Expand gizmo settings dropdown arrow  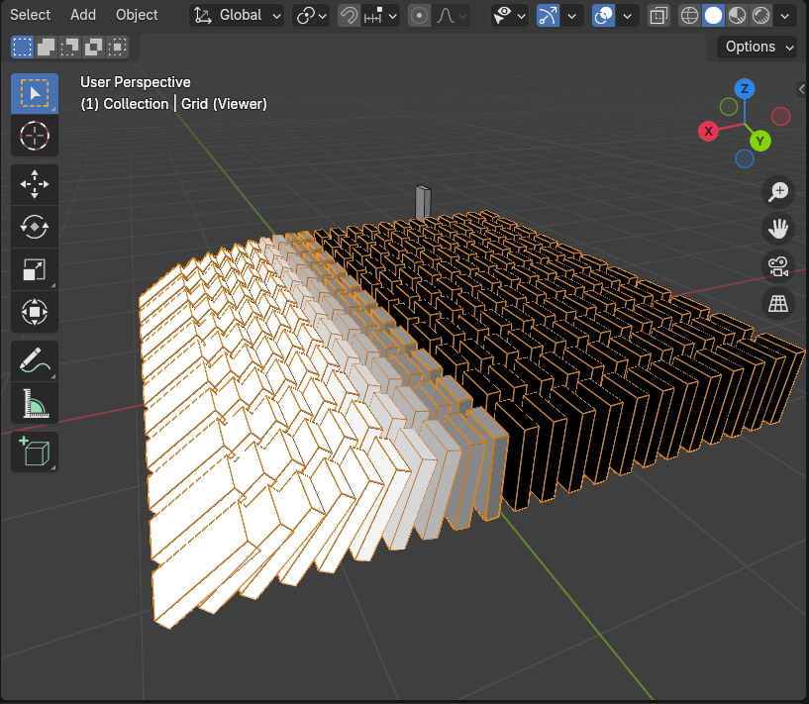pyautogui.click(x=572, y=16)
